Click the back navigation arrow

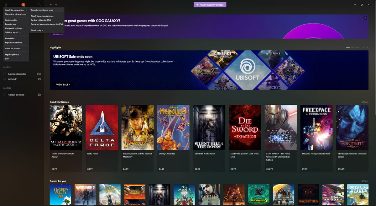coord(50,4)
